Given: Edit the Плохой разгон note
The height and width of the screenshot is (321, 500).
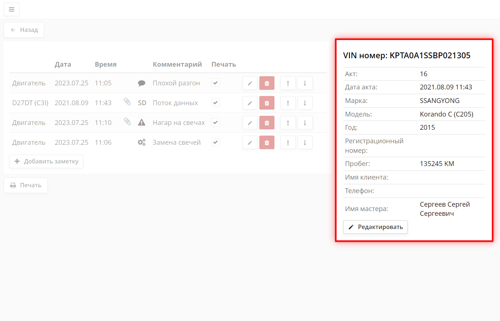Looking at the screenshot, I should click(x=250, y=83).
